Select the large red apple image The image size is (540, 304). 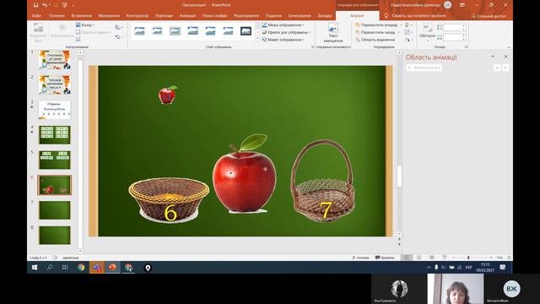tap(244, 174)
